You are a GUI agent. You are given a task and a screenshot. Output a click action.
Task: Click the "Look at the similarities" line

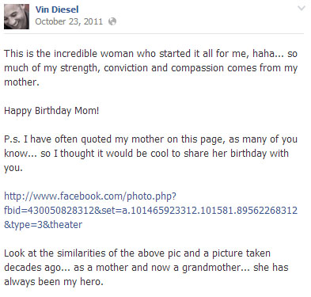pyautogui.click(x=137, y=253)
